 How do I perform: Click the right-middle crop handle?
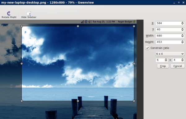[x=134, y=64]
